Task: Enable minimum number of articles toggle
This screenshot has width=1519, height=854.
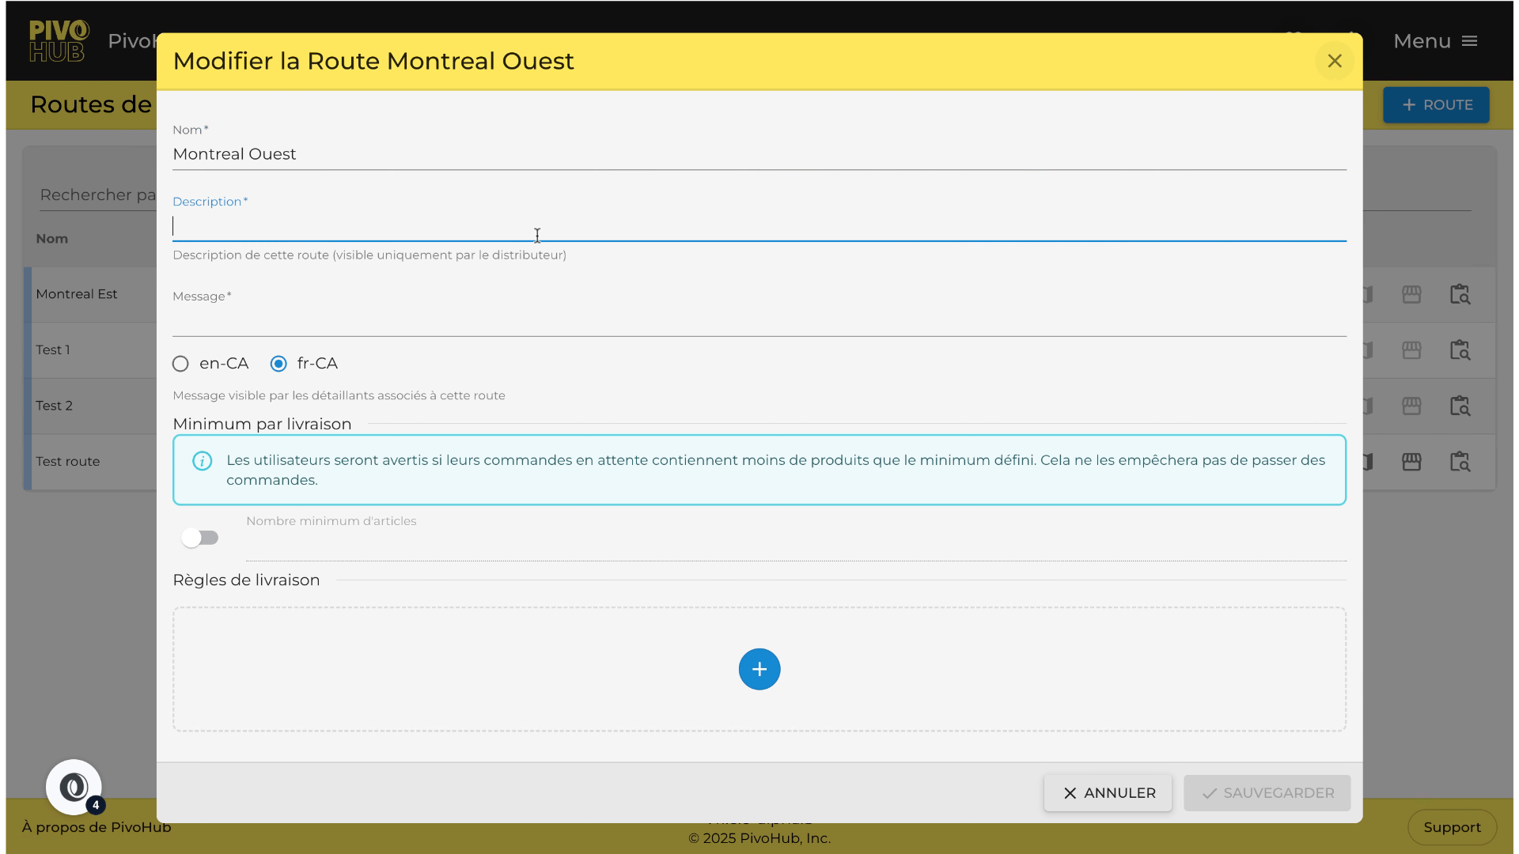Action: tap(200, 538)
